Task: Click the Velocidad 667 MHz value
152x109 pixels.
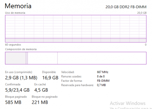Action: 103,72
